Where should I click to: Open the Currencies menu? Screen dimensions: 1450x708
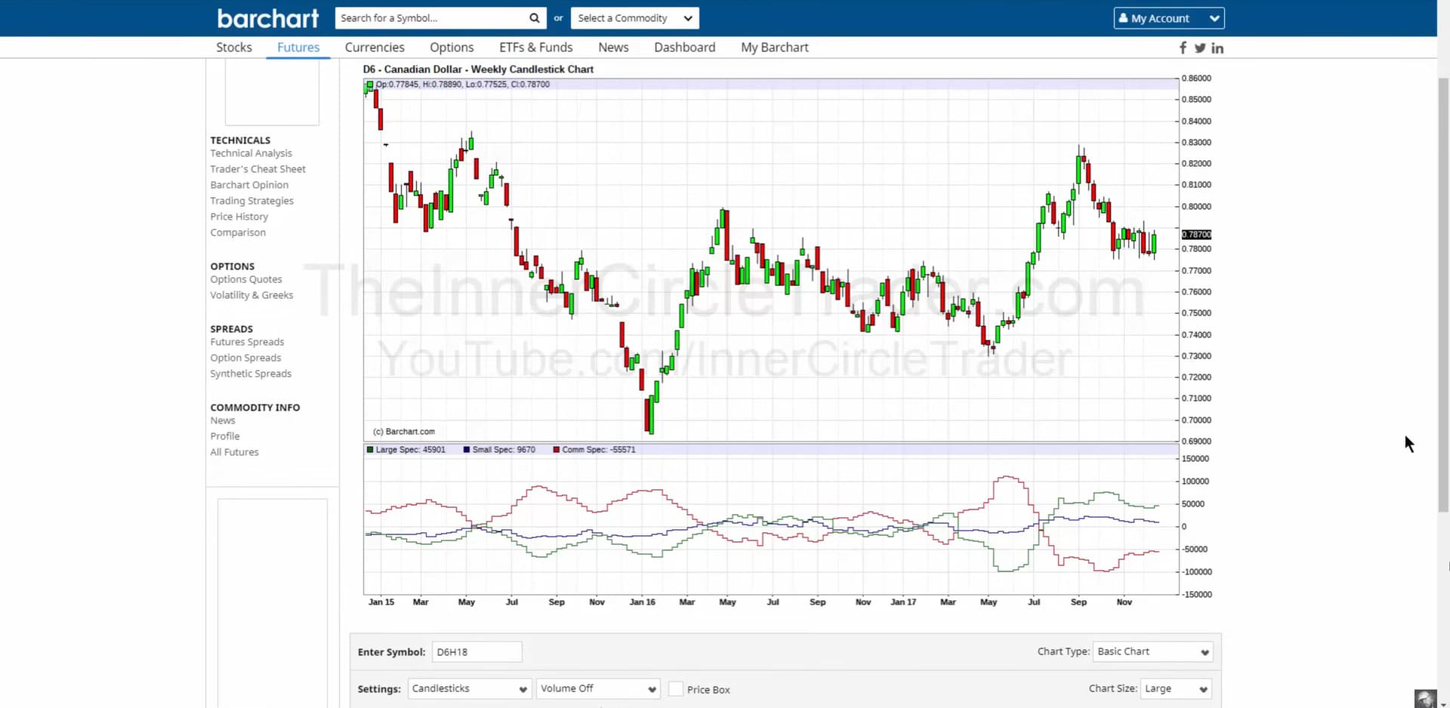coord(375,47)
